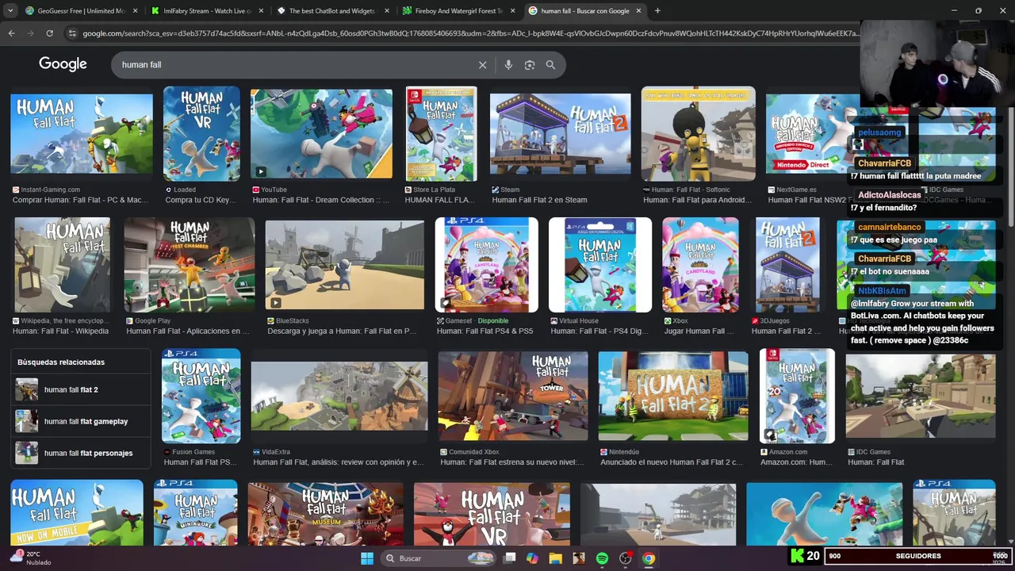Open Task View from the taskbar
The width and height of the screenshot is (1015, 571).
pos(510,558)
